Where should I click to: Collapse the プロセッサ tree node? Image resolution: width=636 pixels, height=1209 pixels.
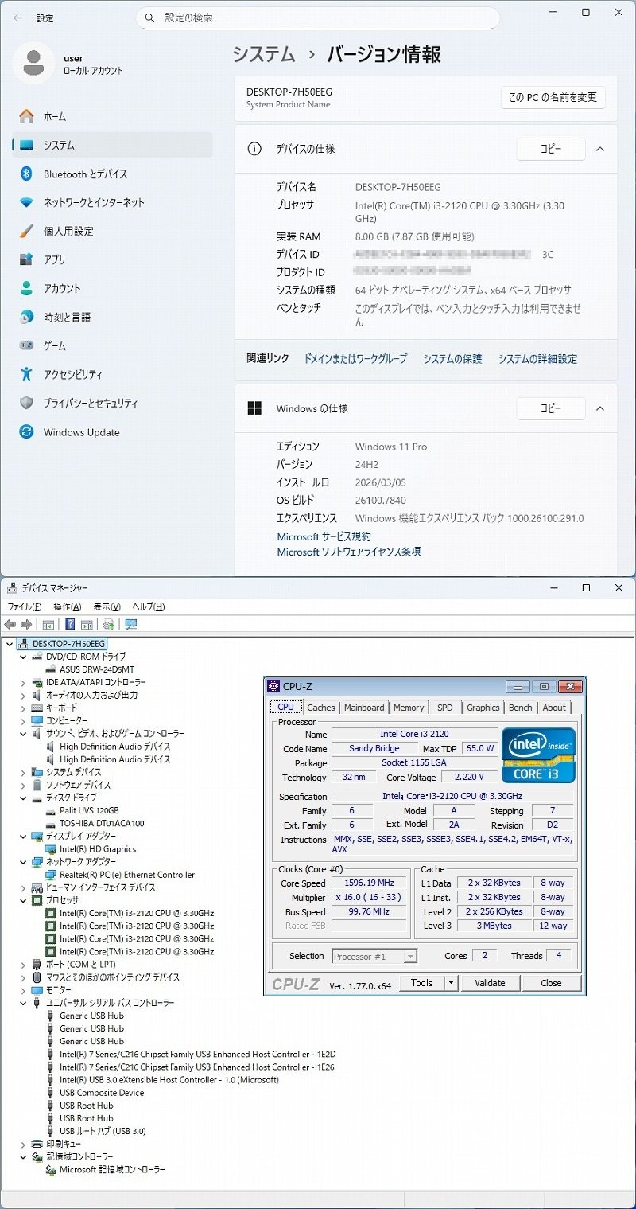coord(23,900)
